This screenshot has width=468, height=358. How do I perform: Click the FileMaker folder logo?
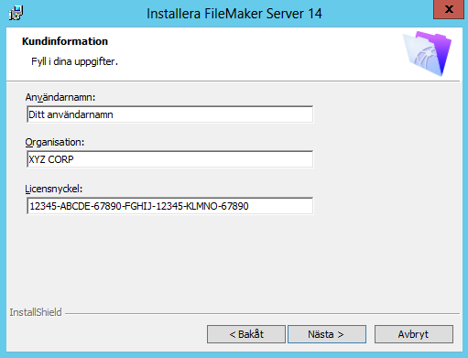tap(428, 54)
